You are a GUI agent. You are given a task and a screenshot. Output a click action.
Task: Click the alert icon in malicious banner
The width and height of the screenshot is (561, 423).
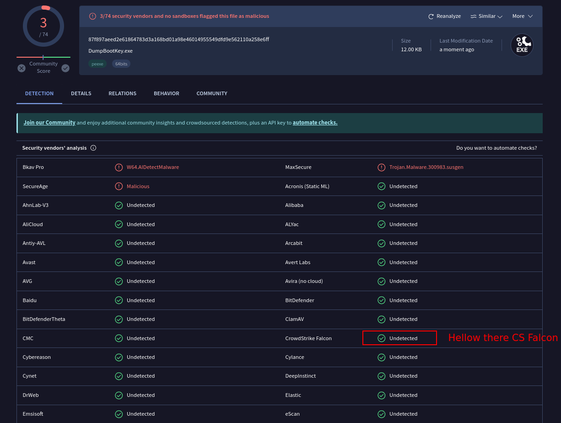click(x=92, y=16)
